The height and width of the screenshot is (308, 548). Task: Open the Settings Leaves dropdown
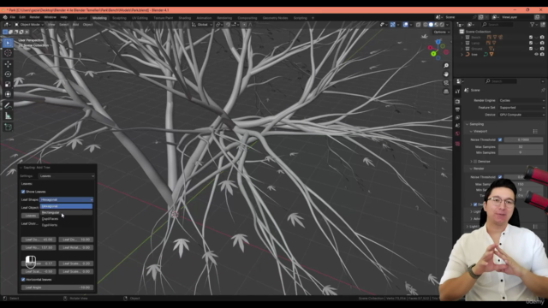(x=67, y=176)
